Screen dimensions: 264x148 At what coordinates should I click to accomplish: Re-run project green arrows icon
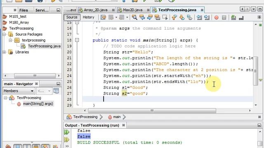[x=67, y=132]
